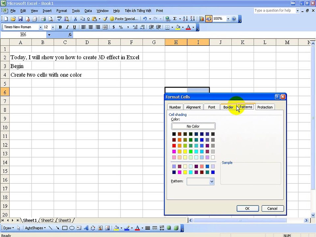316x237 pixels.
Task: Click the Undo arrow icon
Action: pos(145,19)
